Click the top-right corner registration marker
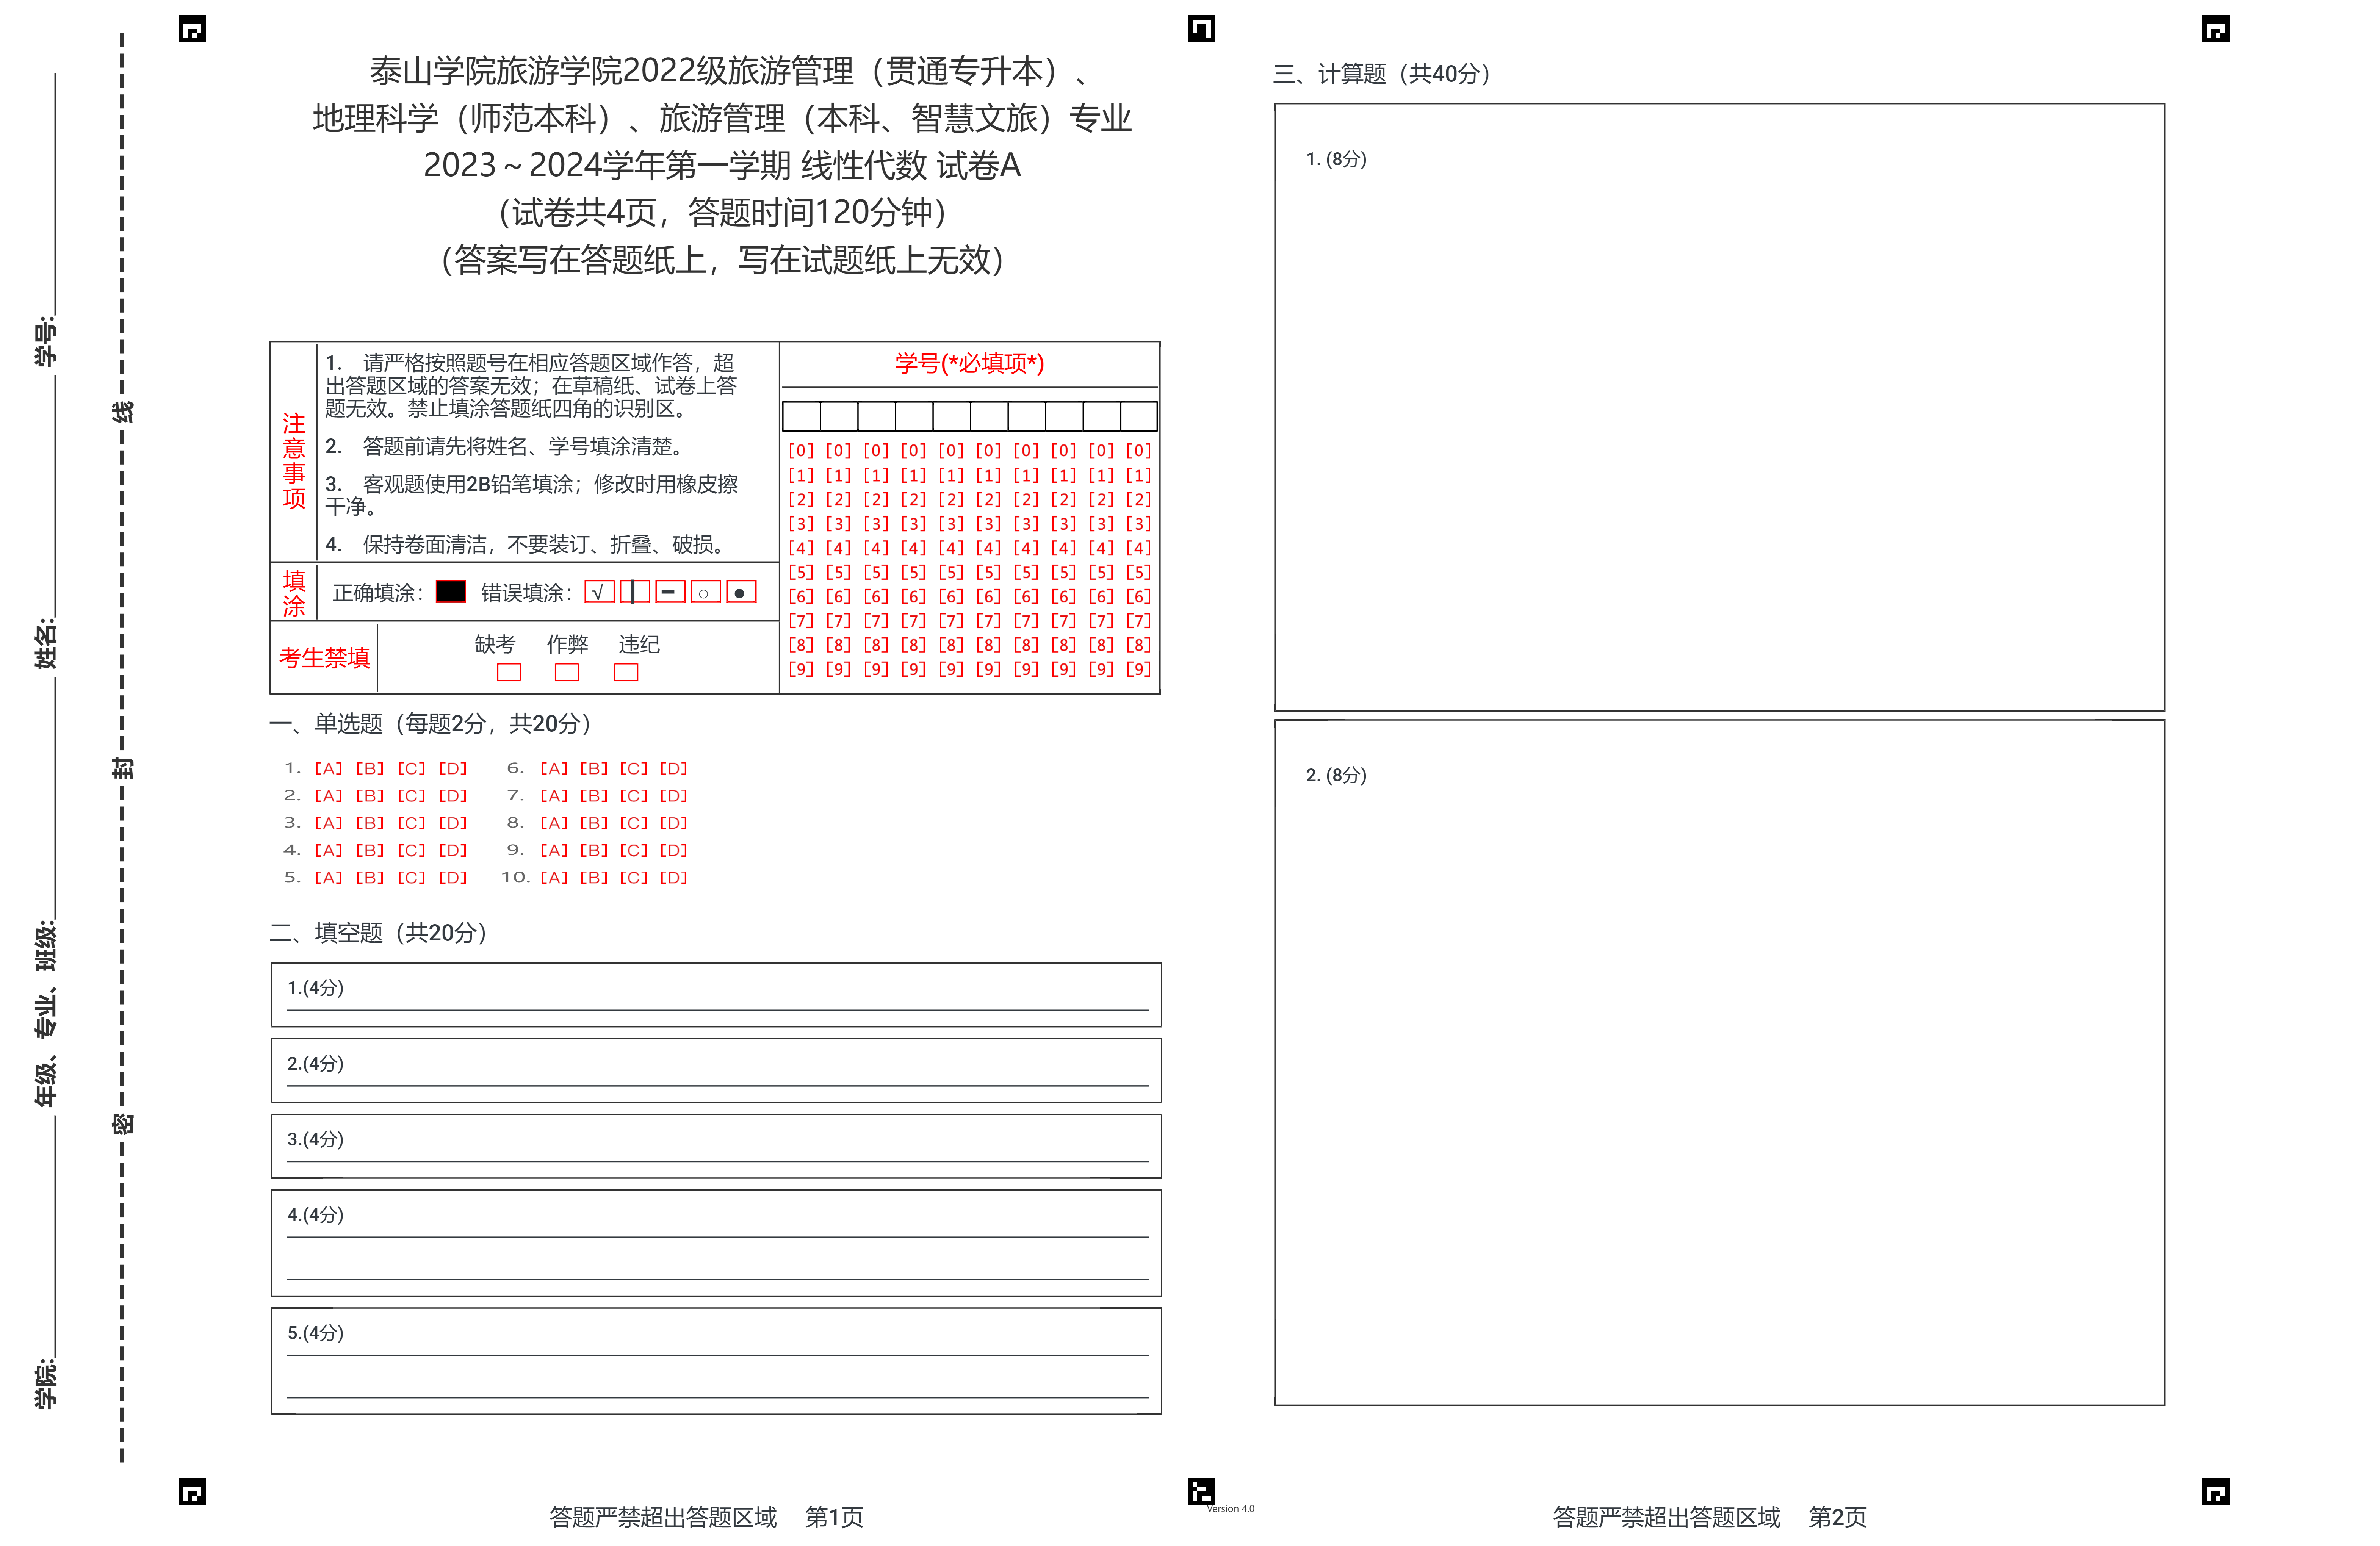The height and width of the screenshot is (1546, 2380). tap(2215, 30)
